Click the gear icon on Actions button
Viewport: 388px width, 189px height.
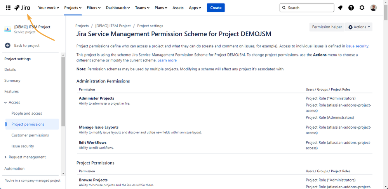(350, 27)
